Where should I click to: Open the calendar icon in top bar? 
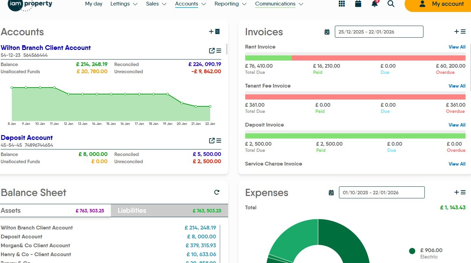[358, 4]
